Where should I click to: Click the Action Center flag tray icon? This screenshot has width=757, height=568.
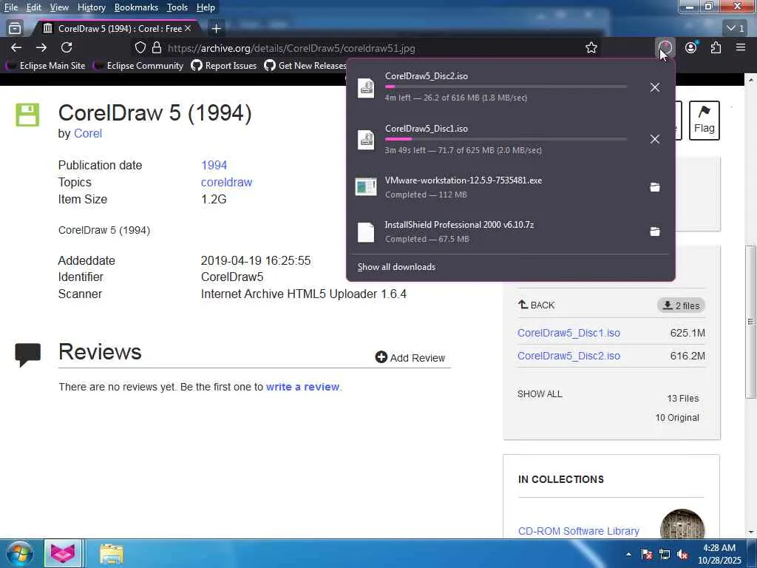(x=647, y=555)
